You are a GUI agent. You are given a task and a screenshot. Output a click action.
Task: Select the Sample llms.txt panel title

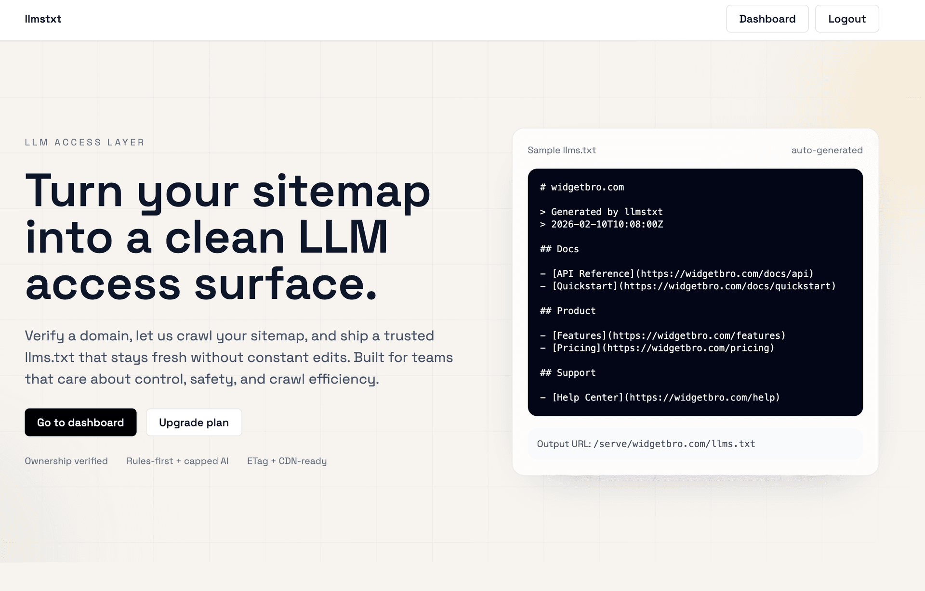point(561,150)
